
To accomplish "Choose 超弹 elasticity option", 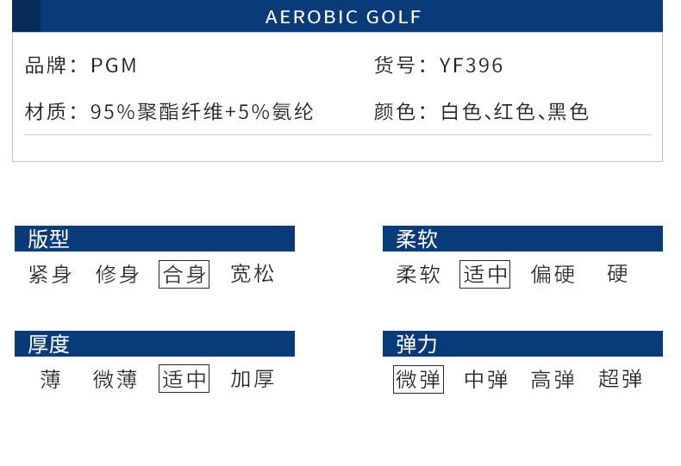I will pos(620,379).
